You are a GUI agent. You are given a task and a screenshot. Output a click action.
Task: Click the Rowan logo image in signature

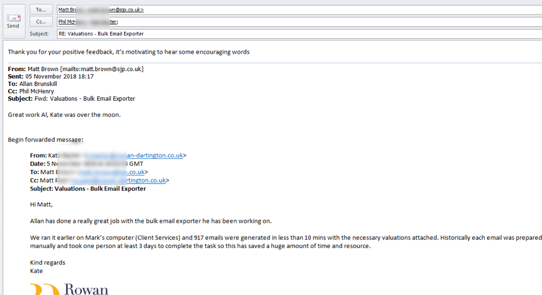(x=70, y=288)
